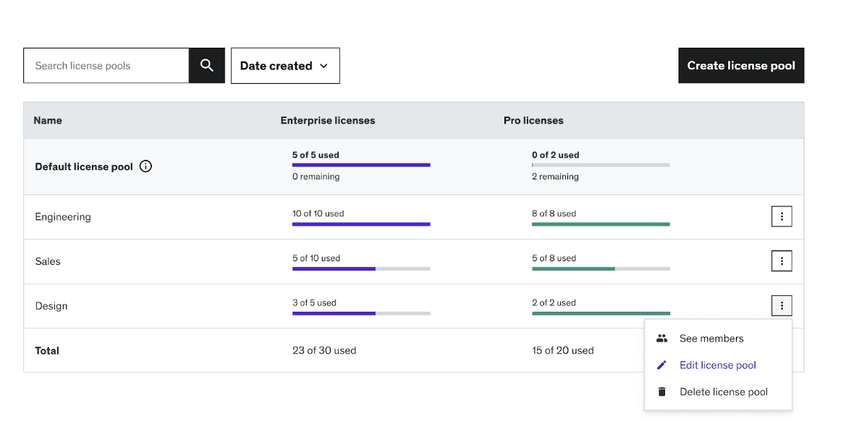Click the Design row three-dot menu
The width and height of the screenshot is (851, 437).
(782, 306)
